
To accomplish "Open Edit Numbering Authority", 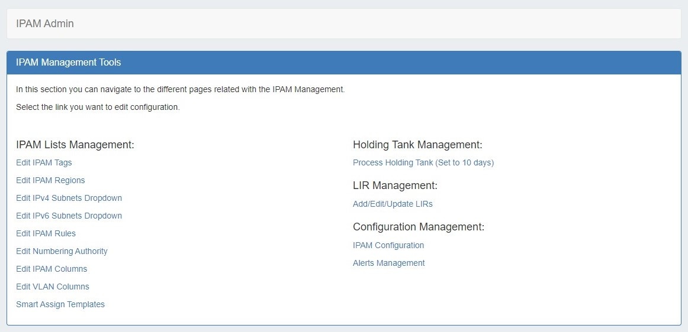I will [62, 251].
